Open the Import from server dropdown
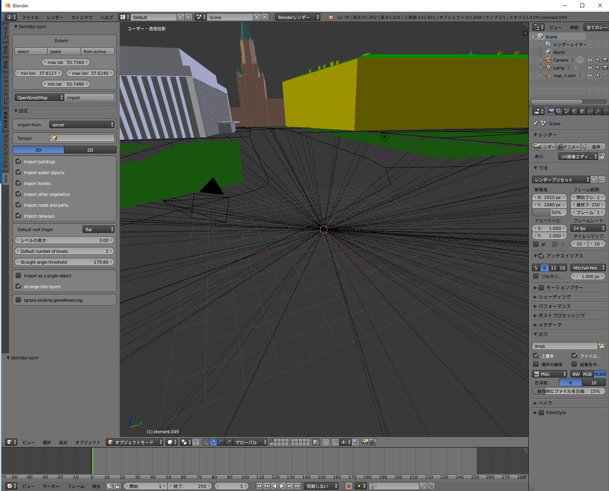609x491 pixels. tap(82, 124)
